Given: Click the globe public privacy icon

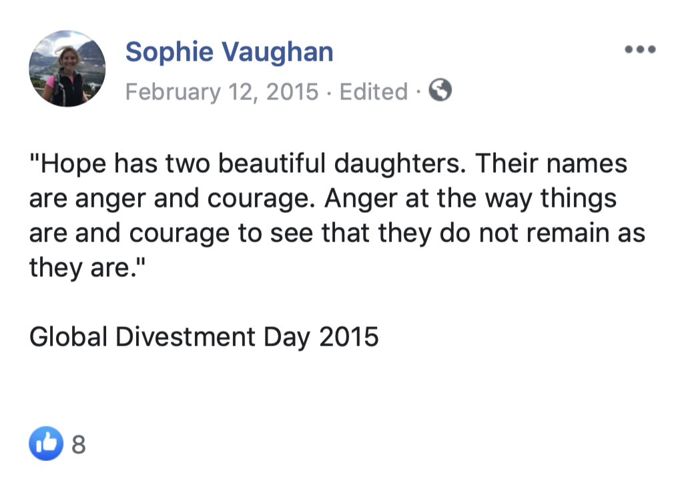Looking at the screenshot, I should click(x=440, y=90).
